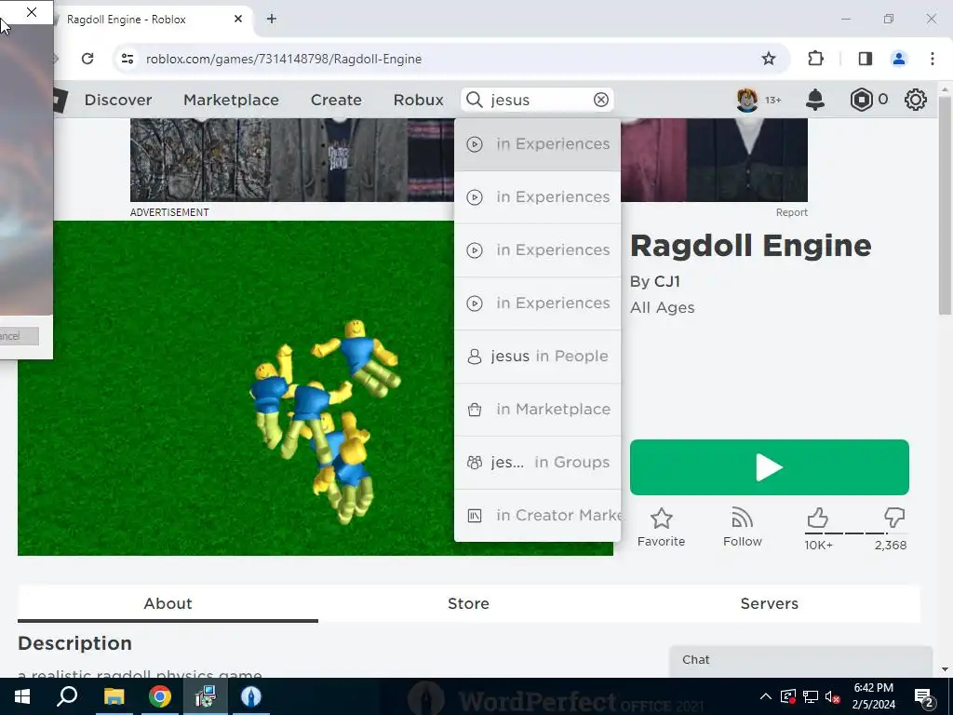Image resolution: width=953 pixels, height=715 pixels.
Task: Like the game with thumbs up
Action: coord(817,518)
